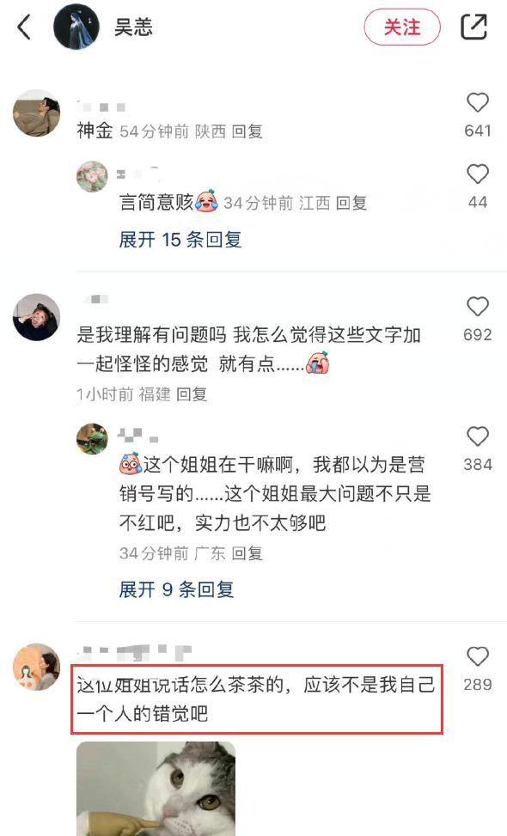Reply to the 神金 comment from 陕西
This screenshot has width=507, height=836.
[247, 131]
